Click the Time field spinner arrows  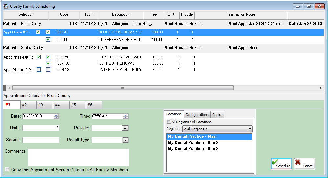pos(125,116)
